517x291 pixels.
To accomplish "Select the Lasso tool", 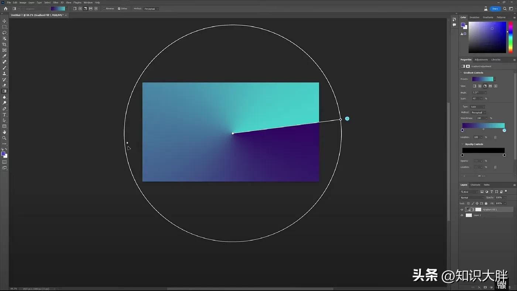I will click(4, 32).
